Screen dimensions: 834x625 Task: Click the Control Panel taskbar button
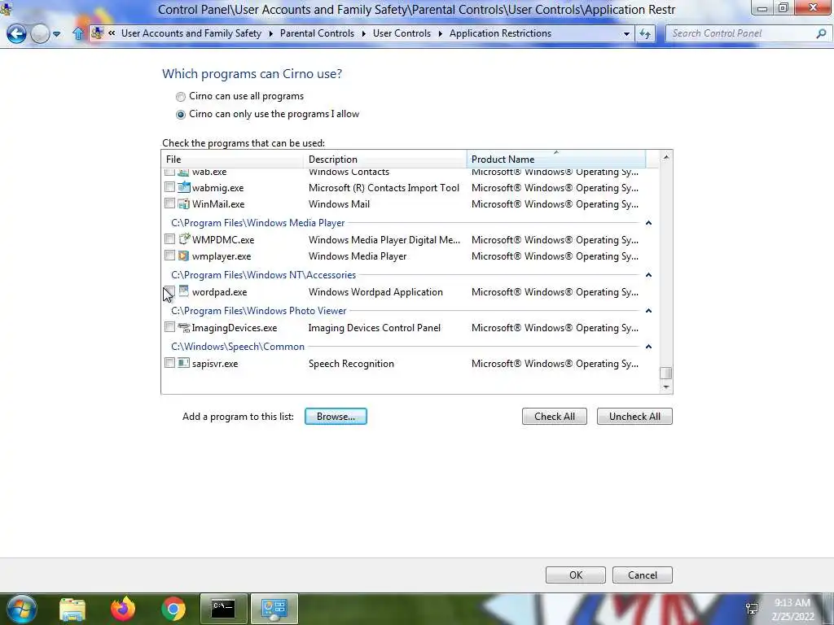pyautogui.click(x=274, y=609)
